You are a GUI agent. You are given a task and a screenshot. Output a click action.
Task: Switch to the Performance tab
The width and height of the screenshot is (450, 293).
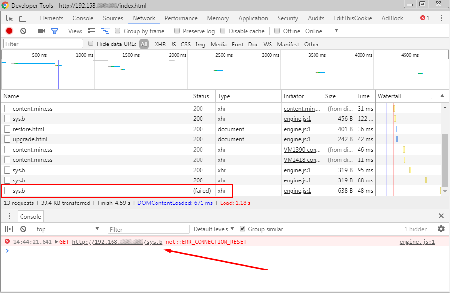point(181,18)
